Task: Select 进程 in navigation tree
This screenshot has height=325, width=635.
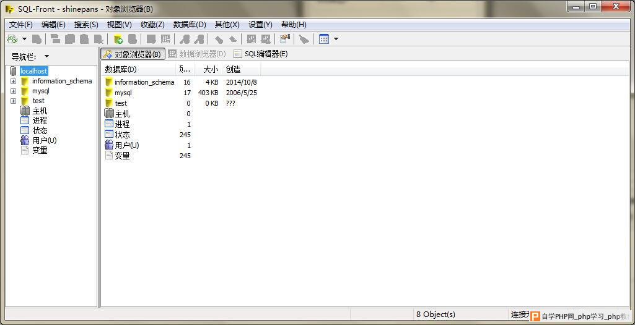Action: coord(40,120)
